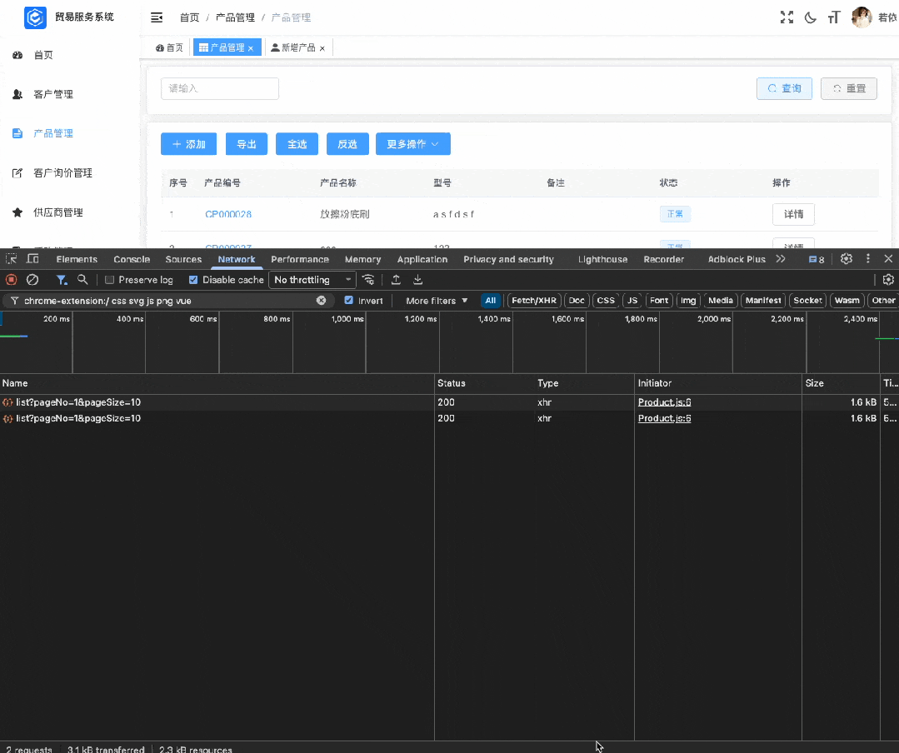The height and width of the screenshot is (753, 899).
Task: Open 客户管理 in the sidebar
Action: [53, 94]
